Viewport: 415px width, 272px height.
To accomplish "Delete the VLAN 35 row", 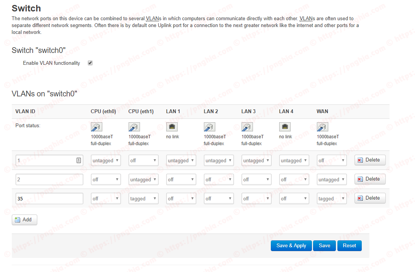I will coord(370,198).
